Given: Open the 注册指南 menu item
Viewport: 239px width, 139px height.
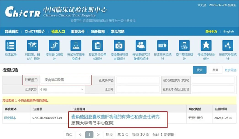Looking at the screenshot, I should [98, 31].
